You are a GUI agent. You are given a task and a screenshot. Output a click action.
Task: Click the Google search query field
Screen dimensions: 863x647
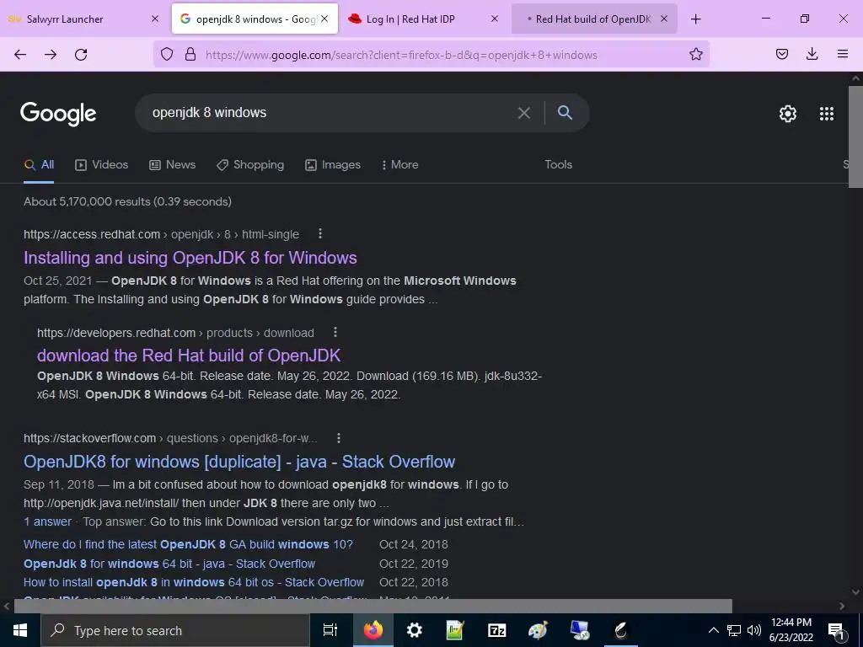[330, 113]
